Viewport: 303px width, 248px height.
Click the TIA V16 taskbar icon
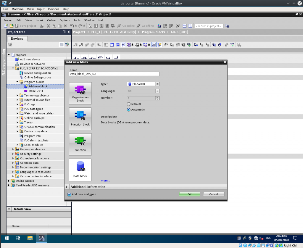[x=41, y=238]
